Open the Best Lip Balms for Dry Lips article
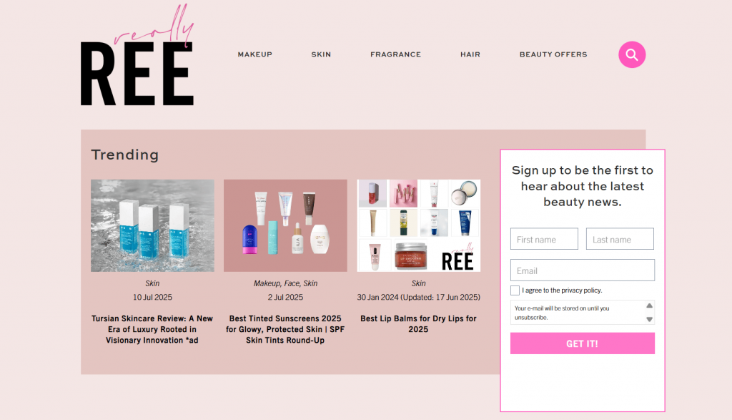The width and height of the screenshot is (732, 420). tap(418, 323)
